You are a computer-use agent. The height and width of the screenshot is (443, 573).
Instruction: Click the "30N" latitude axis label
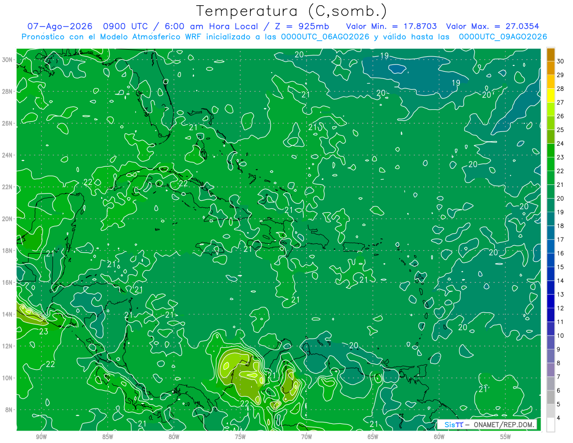(x=8, y=60)
